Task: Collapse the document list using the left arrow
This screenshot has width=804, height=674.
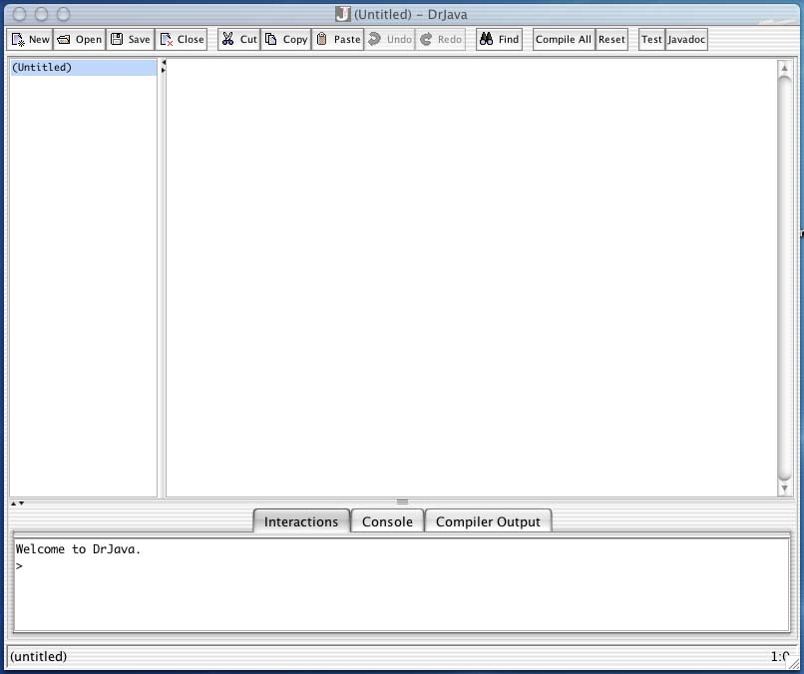Action: [x=164, y=63]
